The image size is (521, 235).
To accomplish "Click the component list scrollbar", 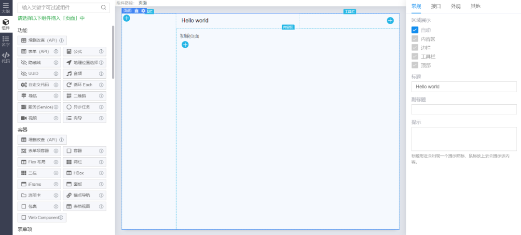I will pos(113,52).
